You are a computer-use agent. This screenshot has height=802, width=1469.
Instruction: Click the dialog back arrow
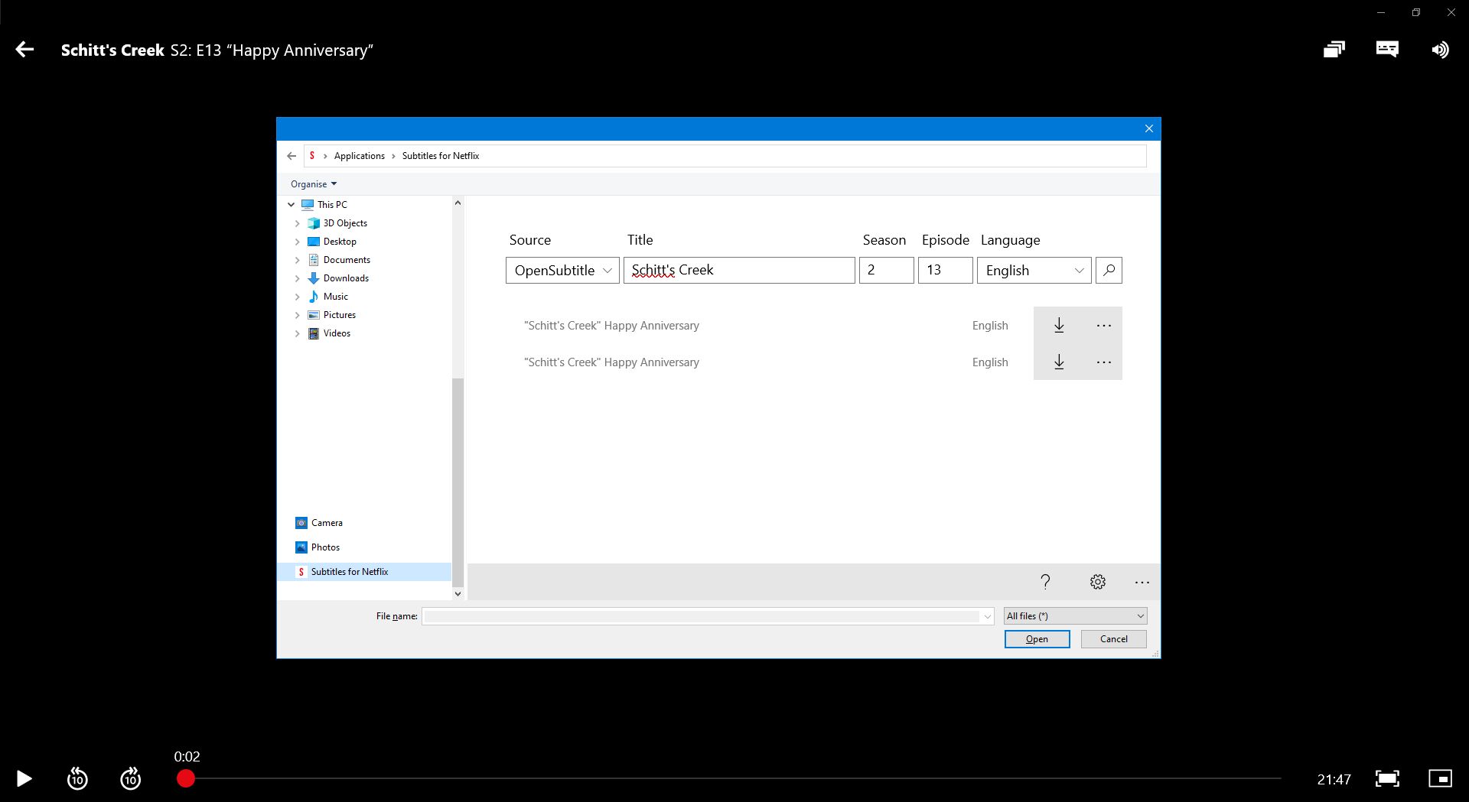click(x=292, y=156)
